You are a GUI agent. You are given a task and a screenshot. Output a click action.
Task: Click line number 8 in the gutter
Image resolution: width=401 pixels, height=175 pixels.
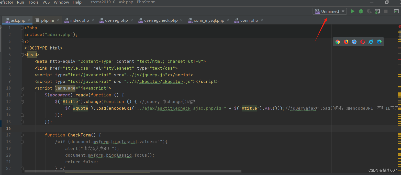tap(9, 75)
